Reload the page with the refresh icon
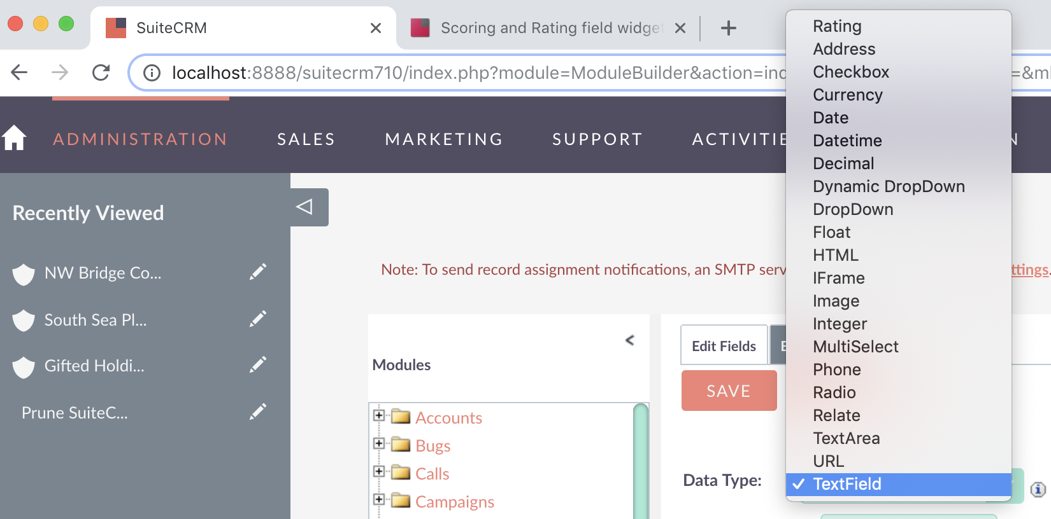1051x519 pixels. tap(101, 73)
